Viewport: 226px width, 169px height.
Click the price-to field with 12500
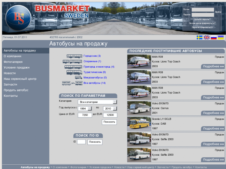[x=110, y=115]
